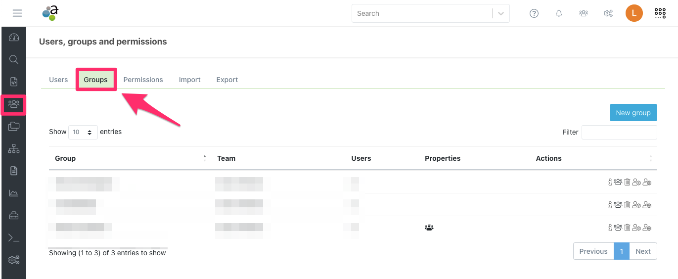The width and height of the screenshot is (678, 279).
Task: Click the notification bell icon
Action: pyautogui.click(x=559, y=13)
